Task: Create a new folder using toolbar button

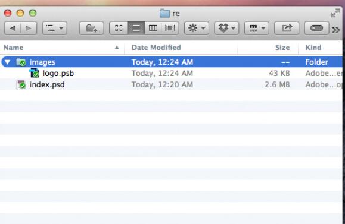Action: (91, 28)
